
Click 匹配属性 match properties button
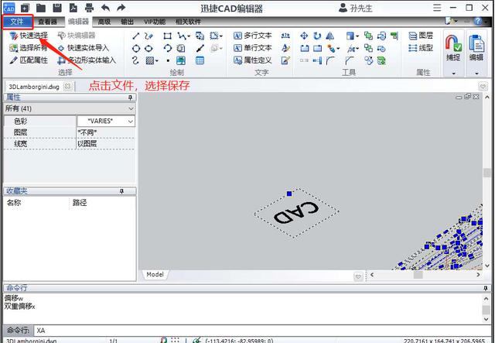[29, 60]
